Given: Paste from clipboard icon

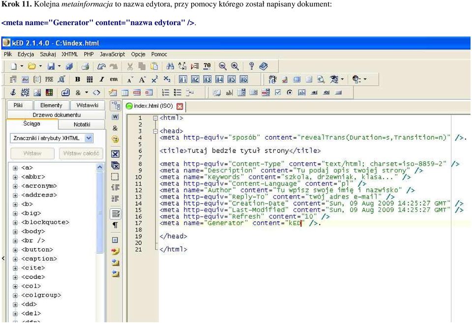Looking at the screenshot, I should 154,66.
